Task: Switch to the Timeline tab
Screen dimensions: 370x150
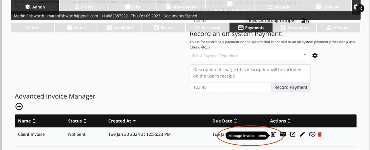Action: (x=328, y=7)
